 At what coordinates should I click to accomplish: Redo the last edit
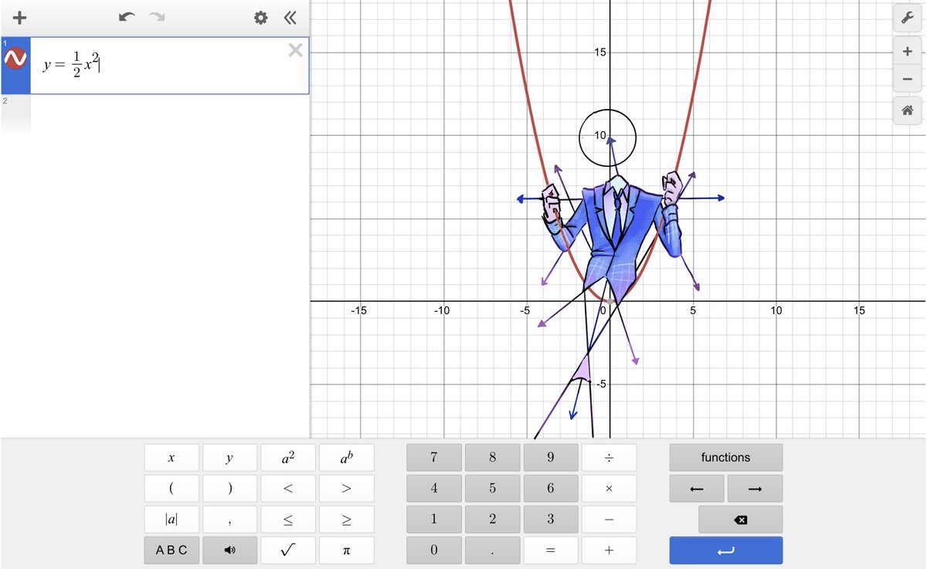(158, 17)
